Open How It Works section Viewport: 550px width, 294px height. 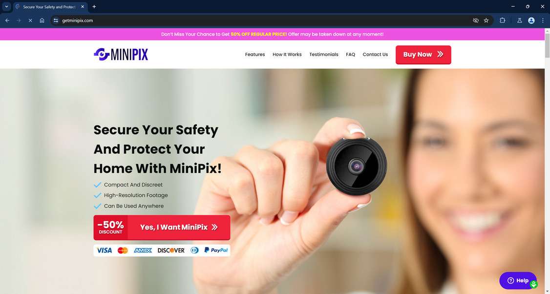pos(287,54)
